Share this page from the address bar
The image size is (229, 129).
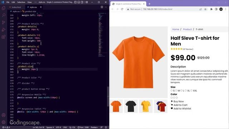click(x=200, y=9)
